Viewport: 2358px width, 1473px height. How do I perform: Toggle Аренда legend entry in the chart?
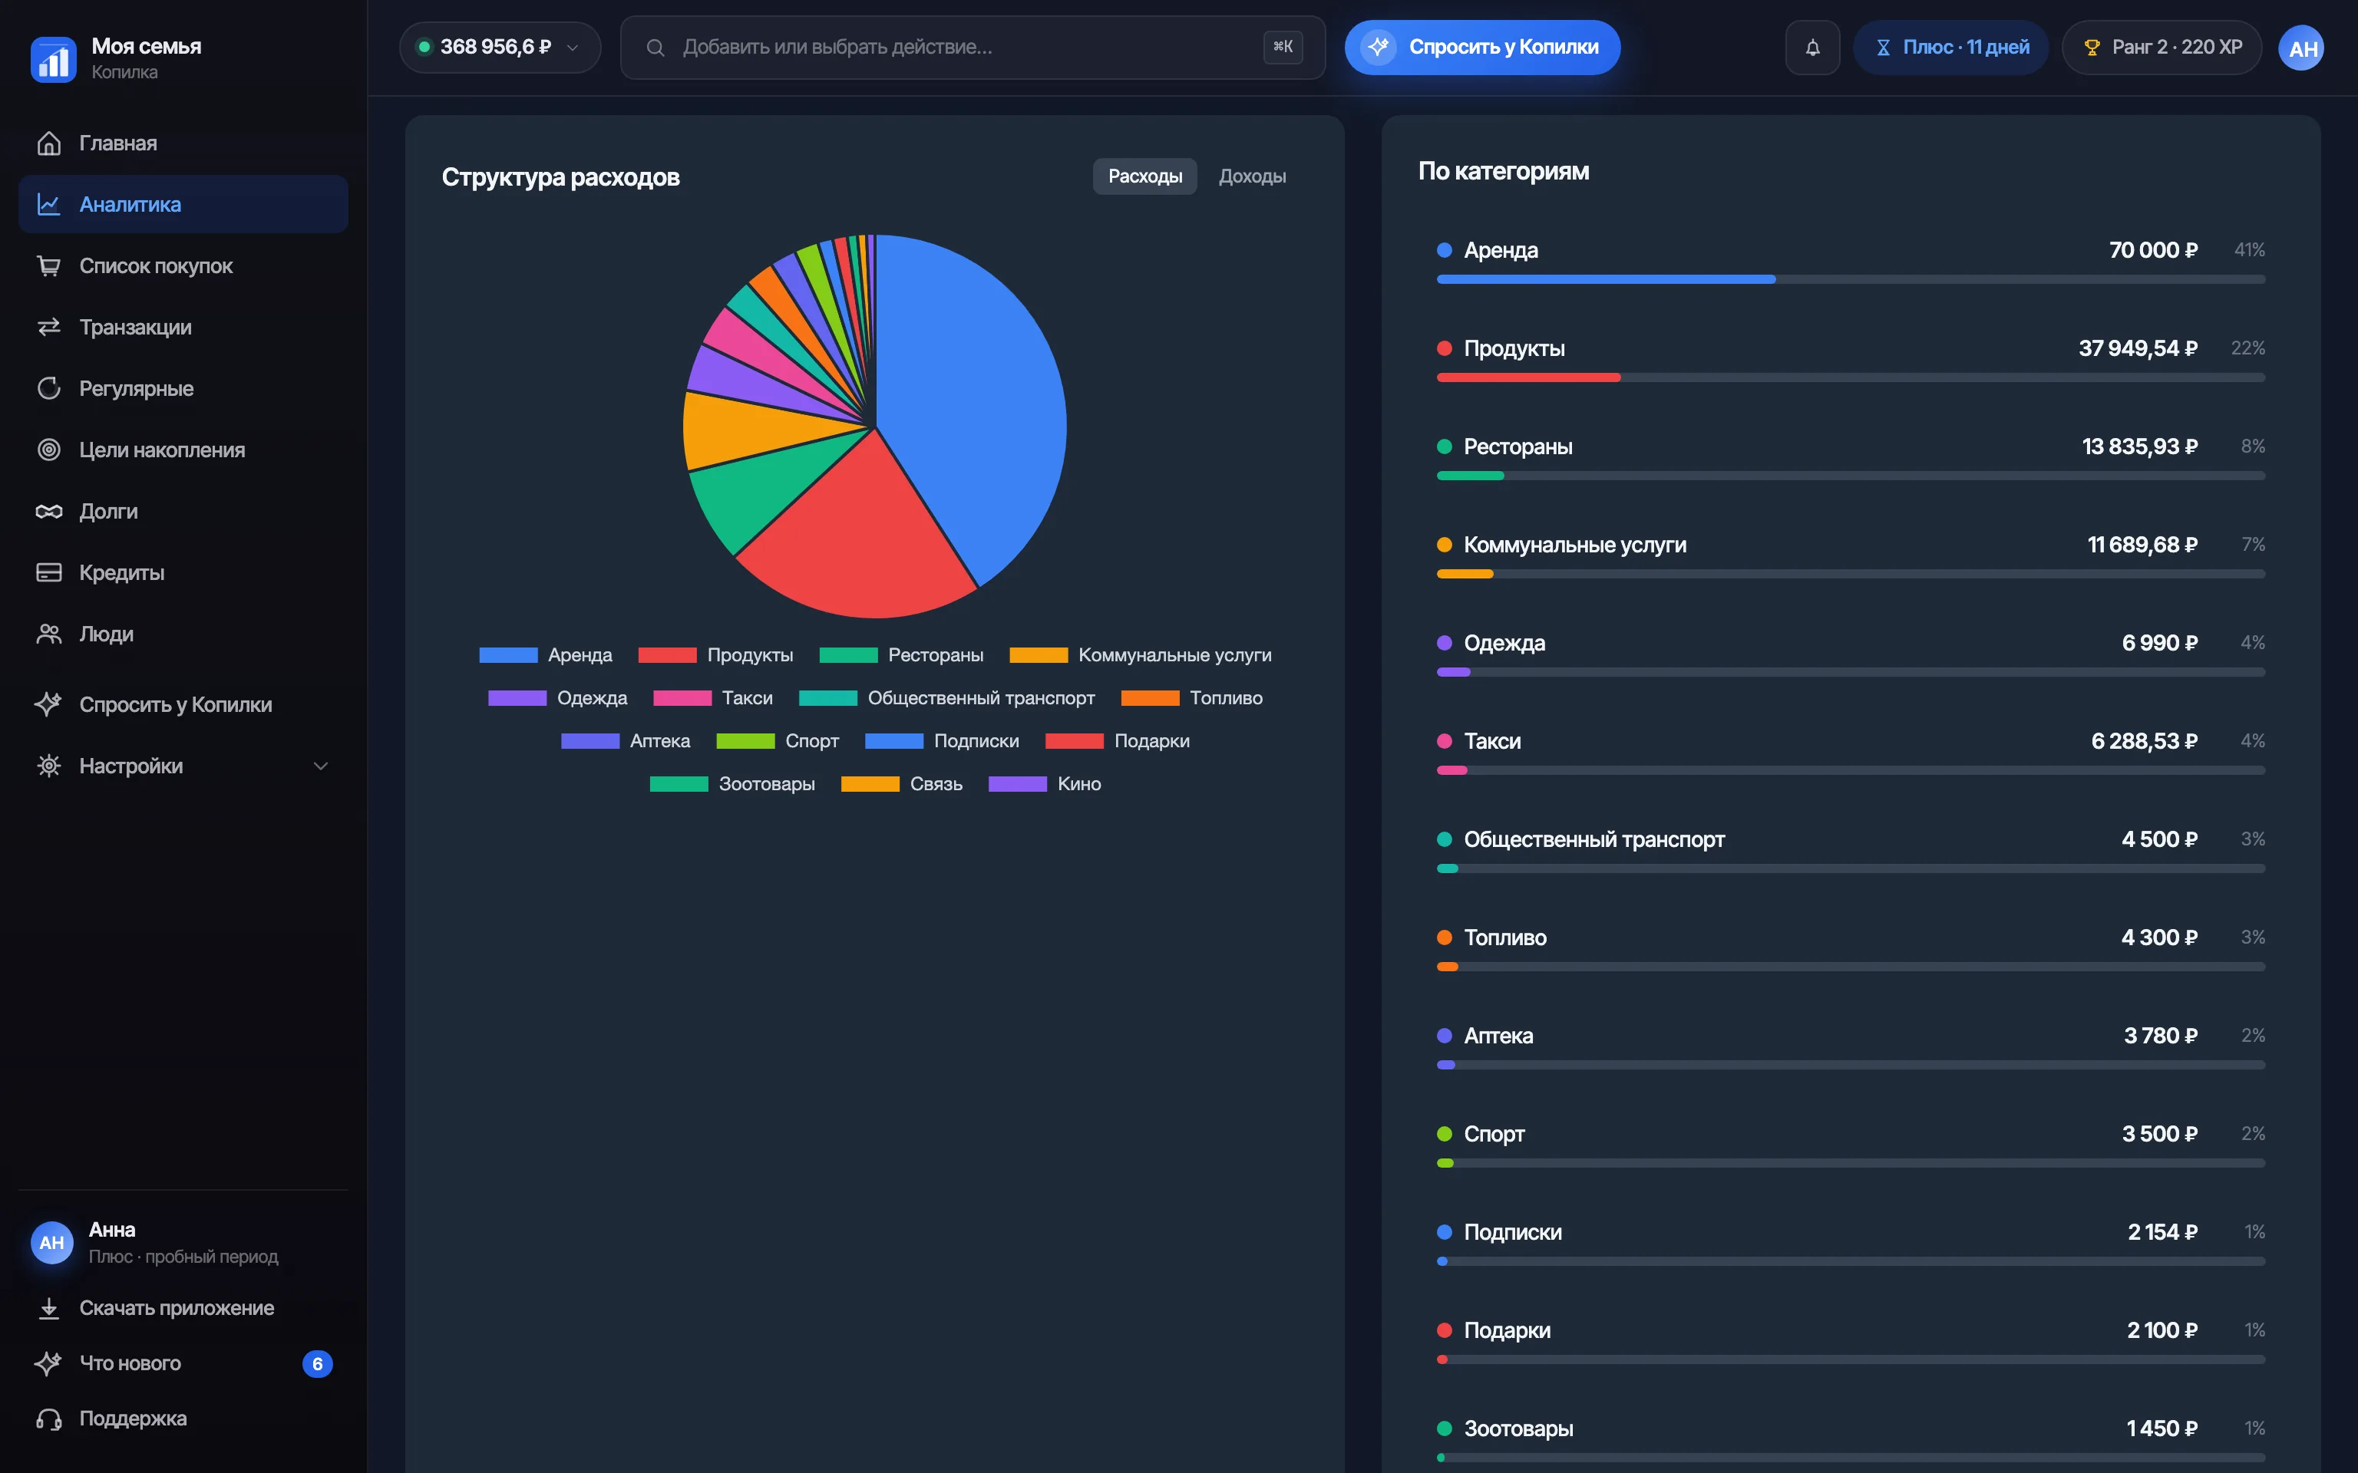pyautogui.click(x=546, y=654)
